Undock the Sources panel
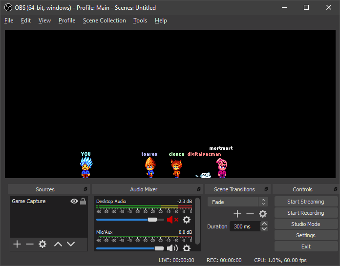Image resolution: width=340 pixels, height=266 pixels. coord(85,189)
